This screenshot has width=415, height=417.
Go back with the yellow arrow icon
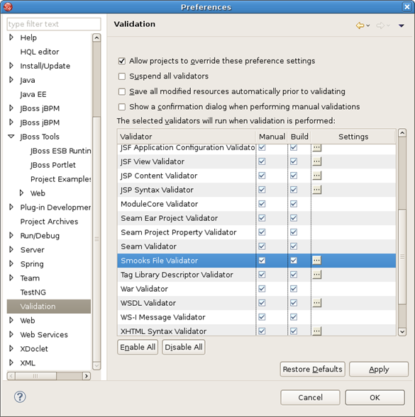360,25
